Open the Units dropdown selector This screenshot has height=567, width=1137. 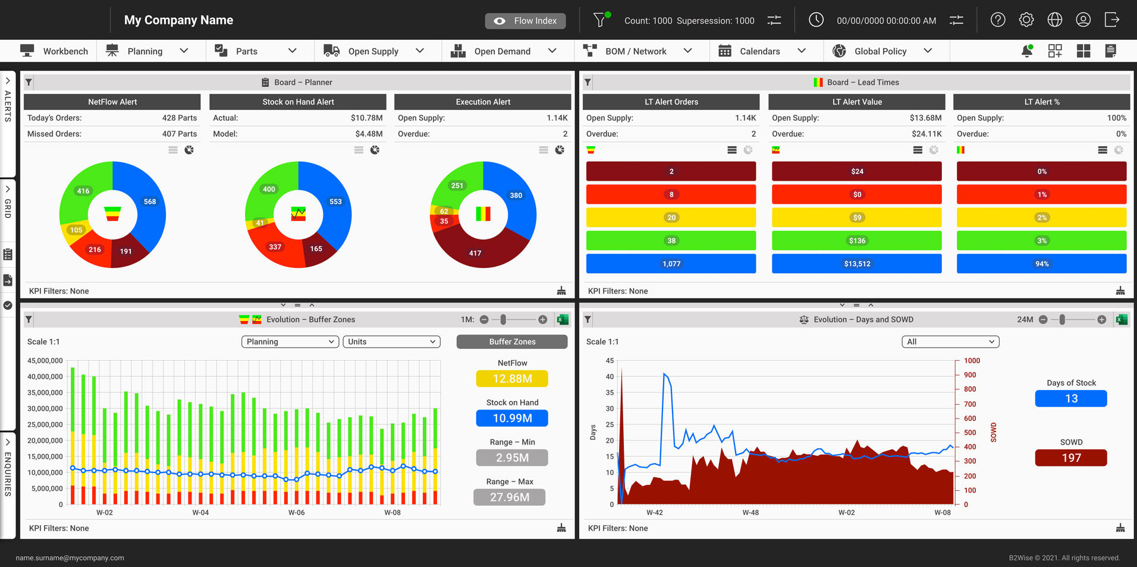click(392, 342)
